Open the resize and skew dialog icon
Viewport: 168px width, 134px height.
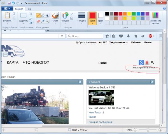(x=31, y=18)
